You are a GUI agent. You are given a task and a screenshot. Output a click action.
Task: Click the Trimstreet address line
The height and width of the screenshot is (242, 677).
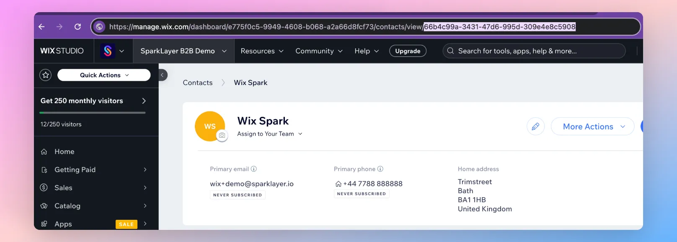point(475,182)
